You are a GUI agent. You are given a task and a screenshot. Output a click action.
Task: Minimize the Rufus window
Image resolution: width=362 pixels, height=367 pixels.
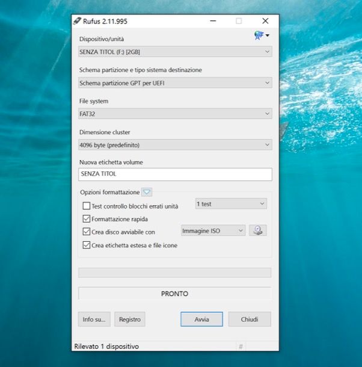213,21
